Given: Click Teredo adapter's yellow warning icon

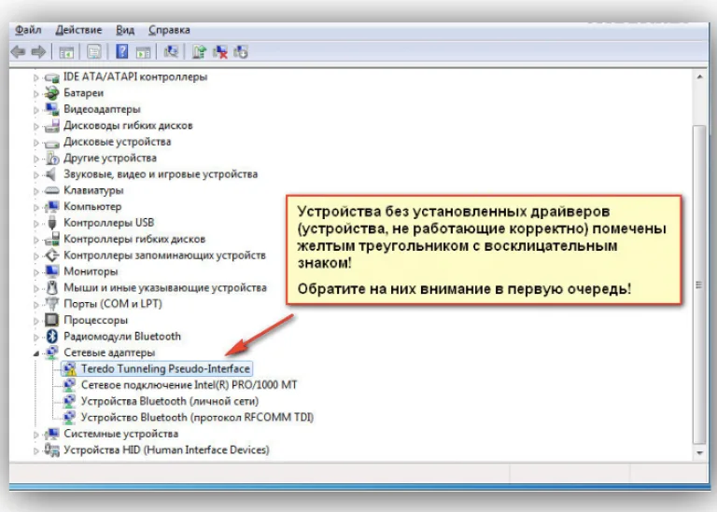Looking at the screenshot, I should point(72,371).
